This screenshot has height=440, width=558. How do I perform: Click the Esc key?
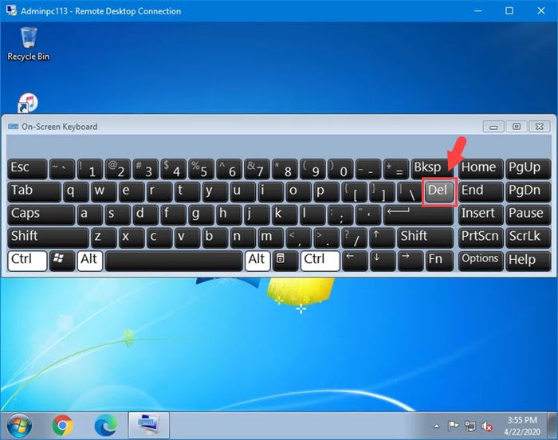coord(27,169)
